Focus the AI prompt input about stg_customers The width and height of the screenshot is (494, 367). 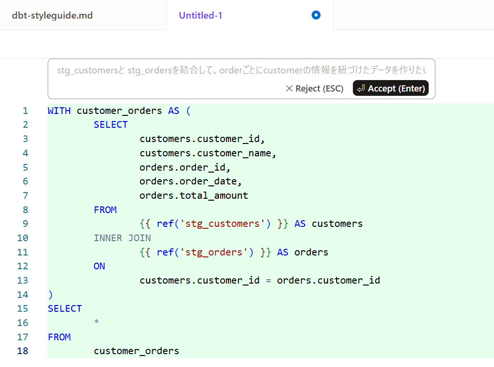point(241,70)
